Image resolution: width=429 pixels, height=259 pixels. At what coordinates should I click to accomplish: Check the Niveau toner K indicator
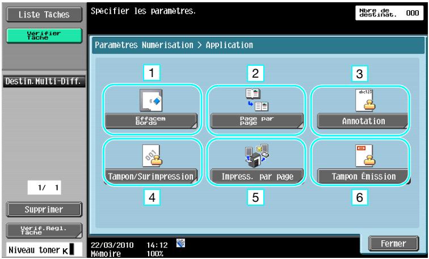pos(44,250)
